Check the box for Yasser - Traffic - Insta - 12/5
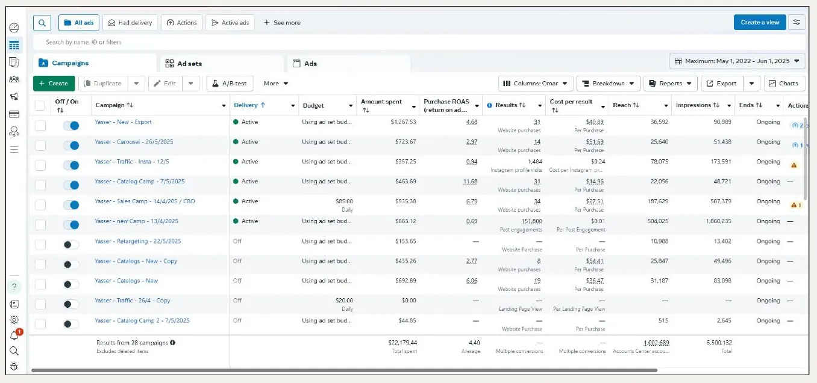 (40, 165)
